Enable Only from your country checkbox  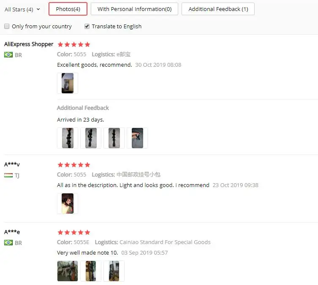pyautogui.click(x=7, y=26)
